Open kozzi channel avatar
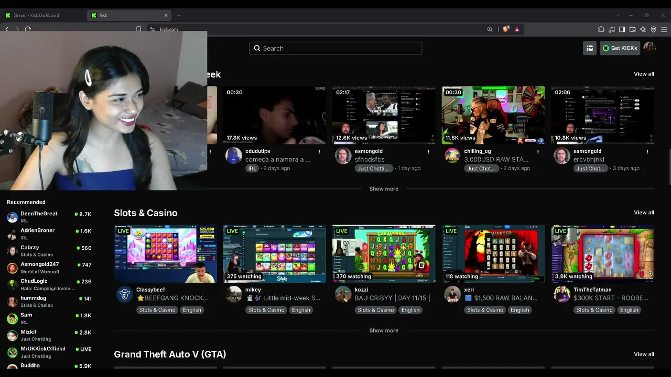This screenshot has height=377, width=671. pyautogui.click(x=343, y=294)
